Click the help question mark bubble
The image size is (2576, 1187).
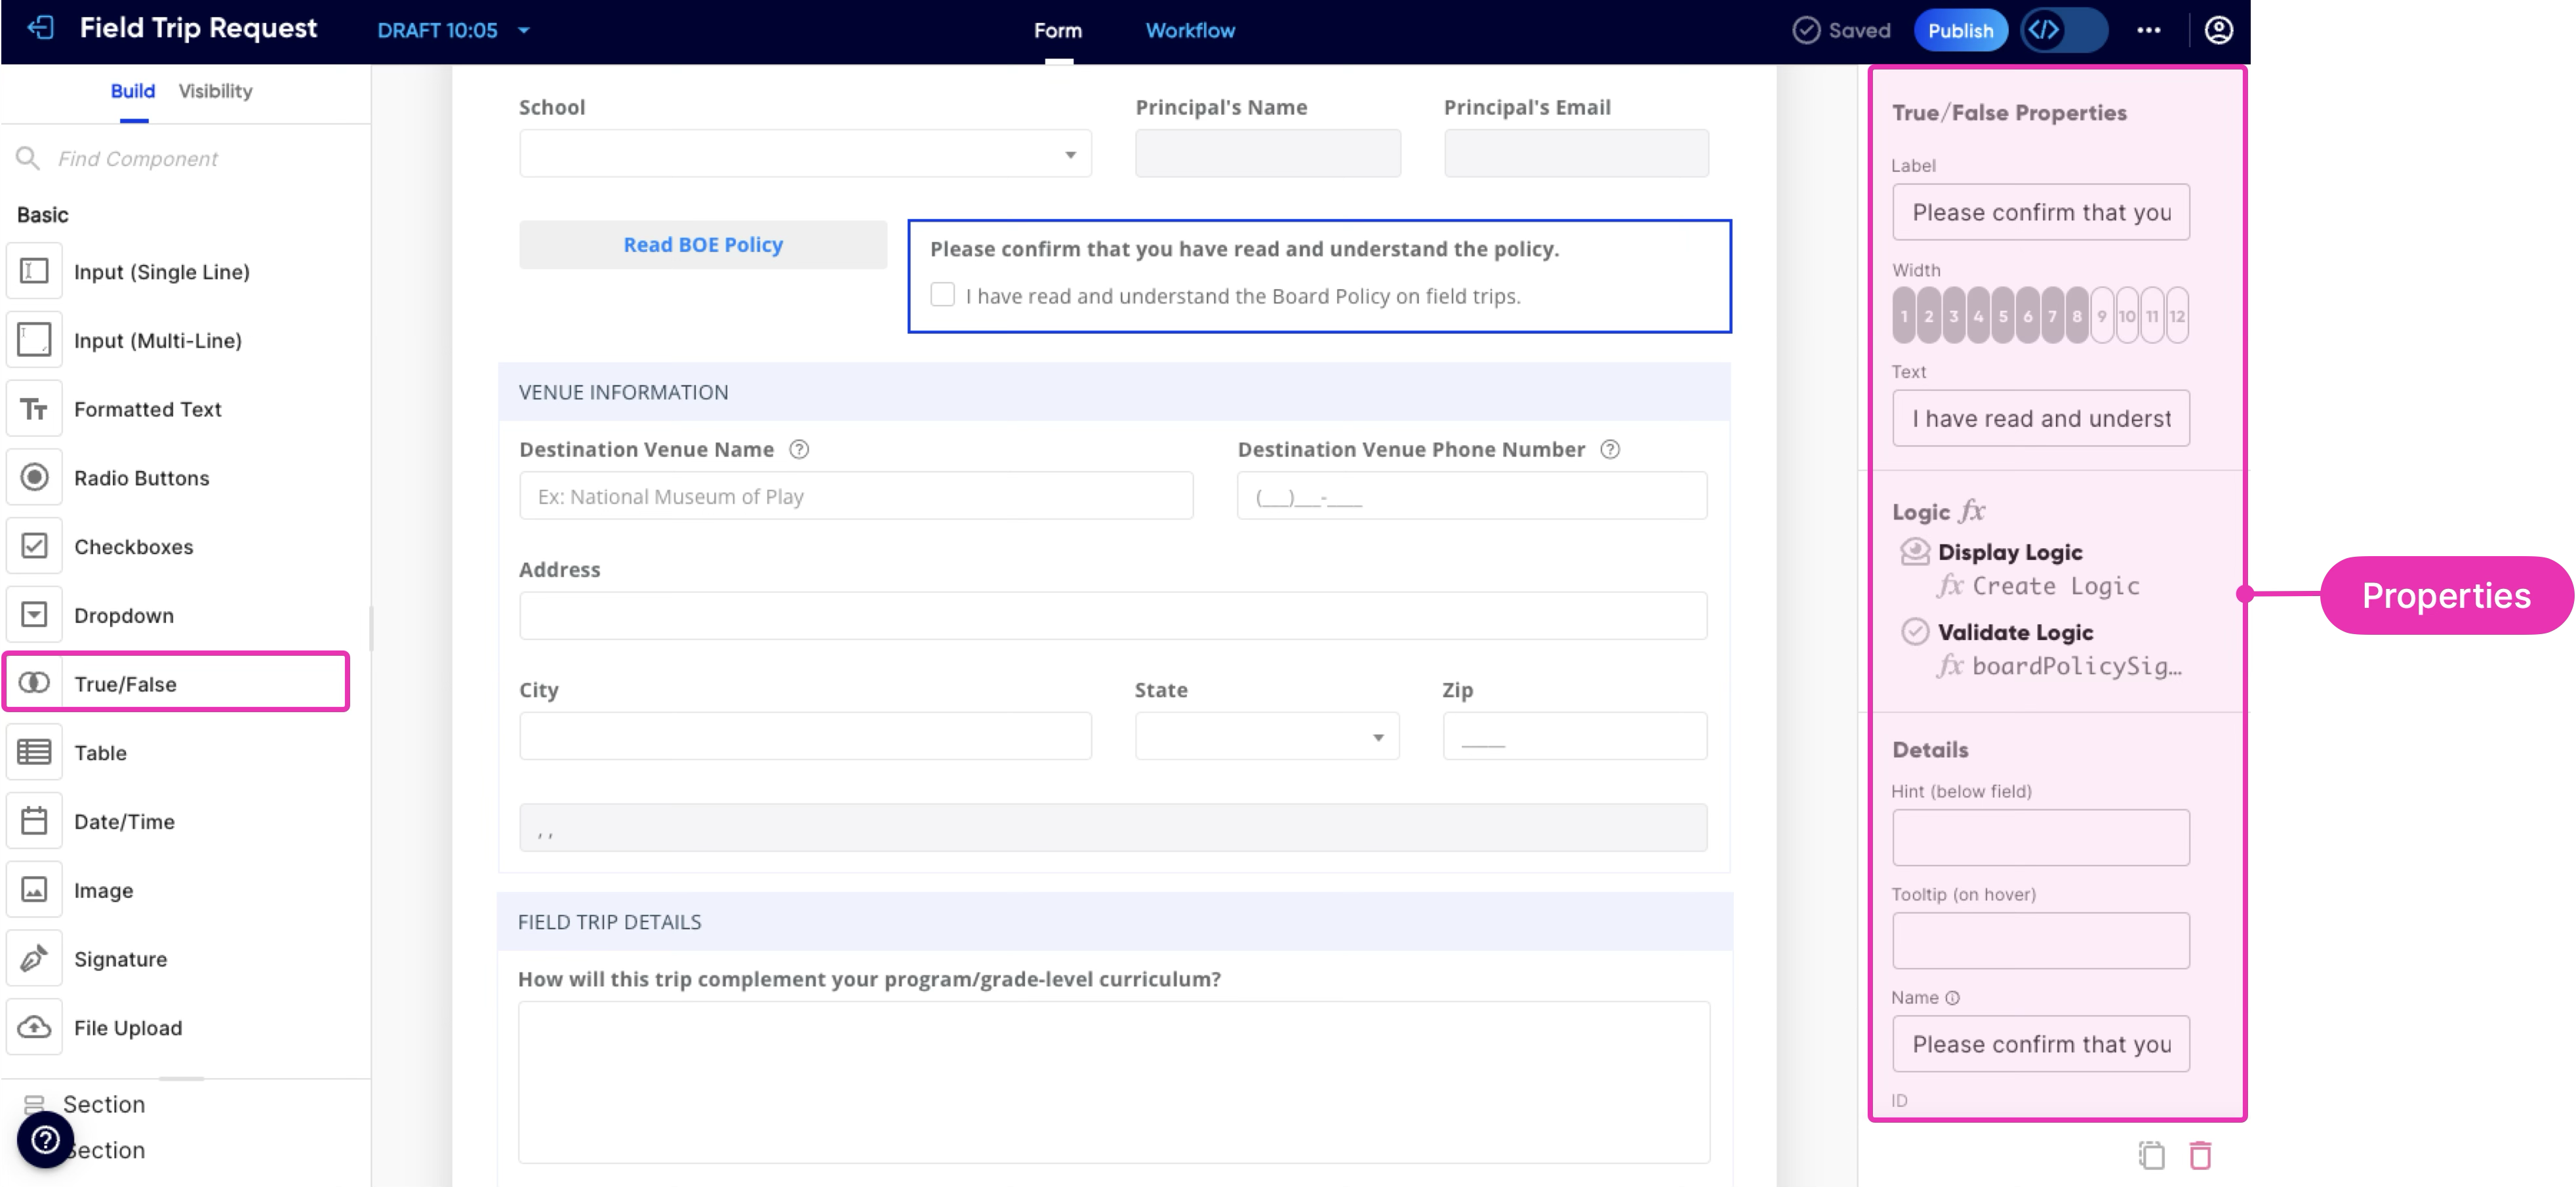tap(45, 1139)
